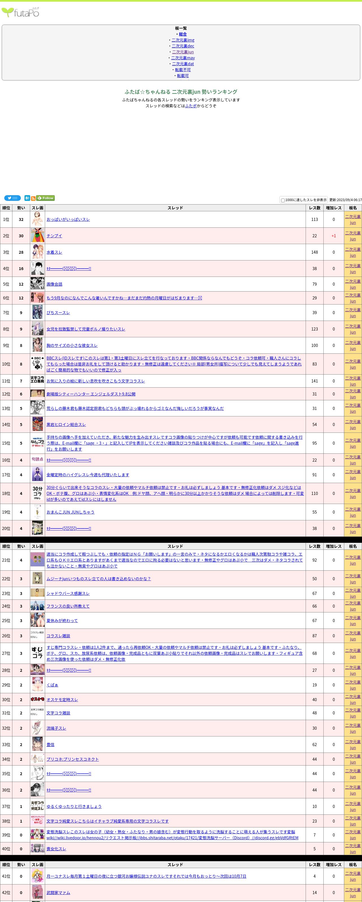
Task: Follow the ふたポ search link in the description
Action: 191,106
